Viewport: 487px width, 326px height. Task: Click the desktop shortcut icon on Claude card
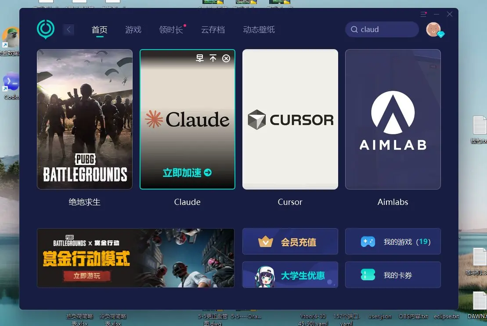[x=200, y=58]
